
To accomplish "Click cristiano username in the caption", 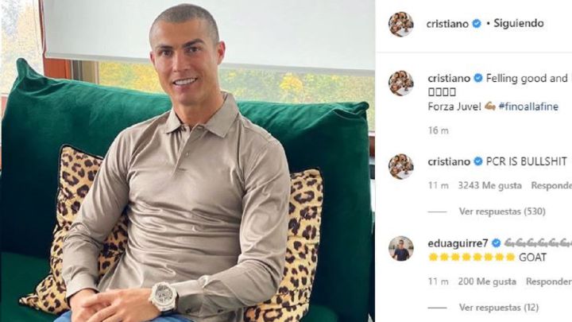I will (x=449, y=78).
